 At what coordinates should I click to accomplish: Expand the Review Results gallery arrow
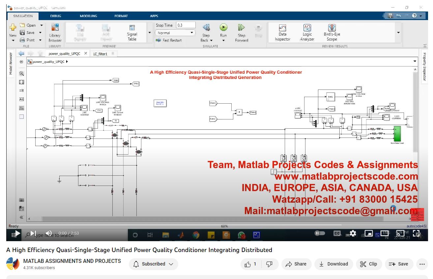point(398,33)
